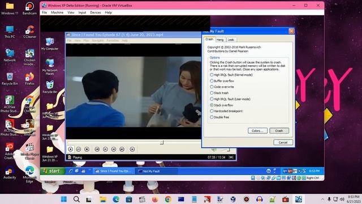Step one frame forward in player
362x204 pixels.
coord(132,150)
